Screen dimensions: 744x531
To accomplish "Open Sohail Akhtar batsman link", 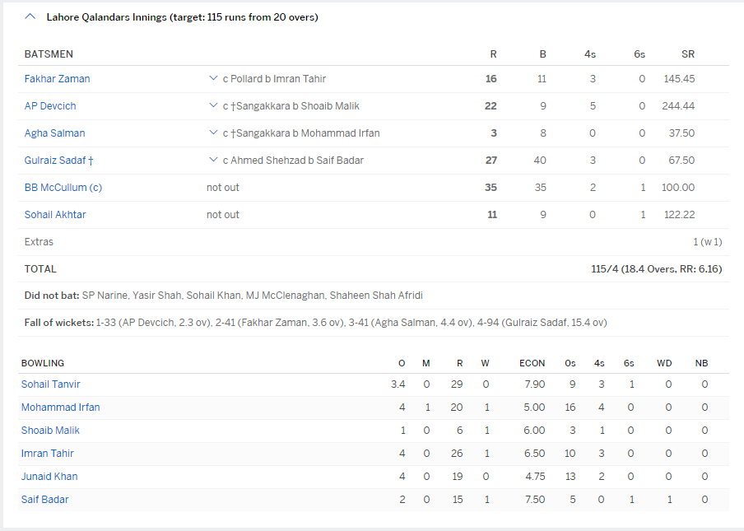I will [55, 215].
